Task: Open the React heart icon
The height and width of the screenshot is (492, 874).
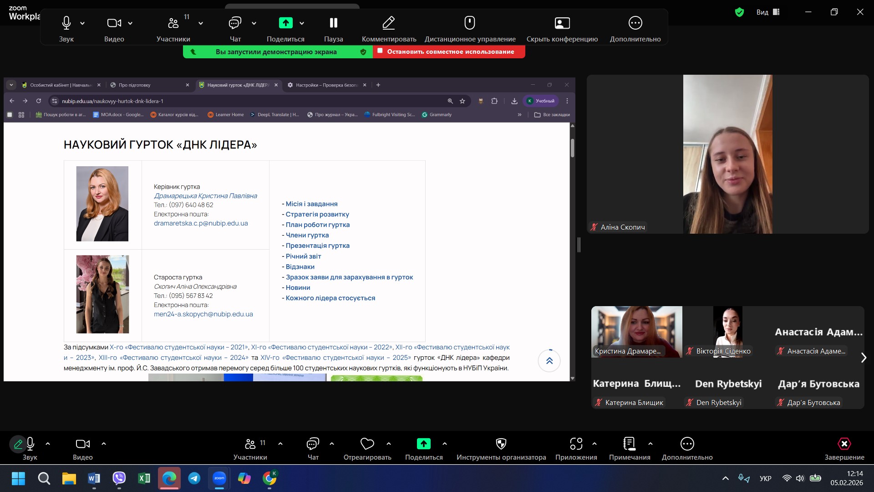Action: click(x=367, y=444)
